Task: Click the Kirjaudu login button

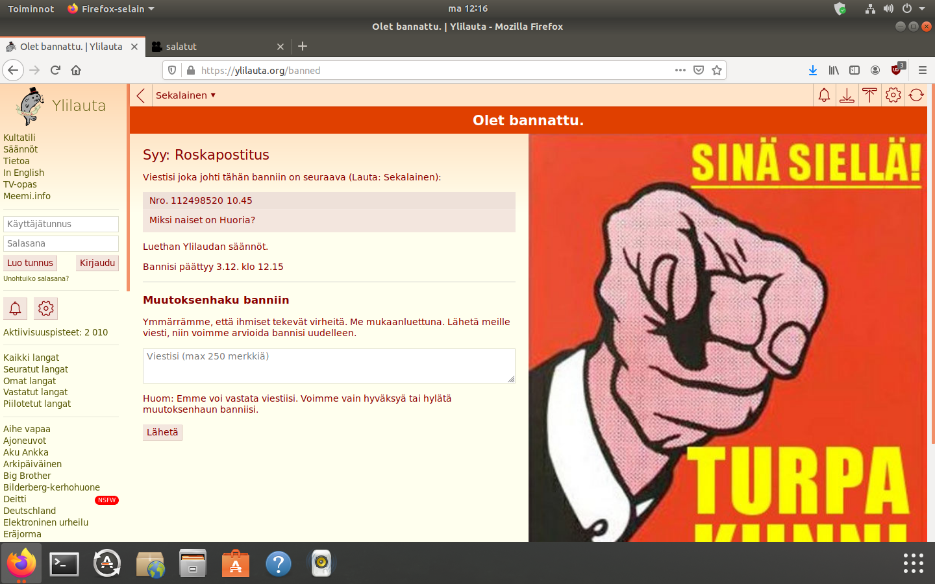Action: [97, 263]
